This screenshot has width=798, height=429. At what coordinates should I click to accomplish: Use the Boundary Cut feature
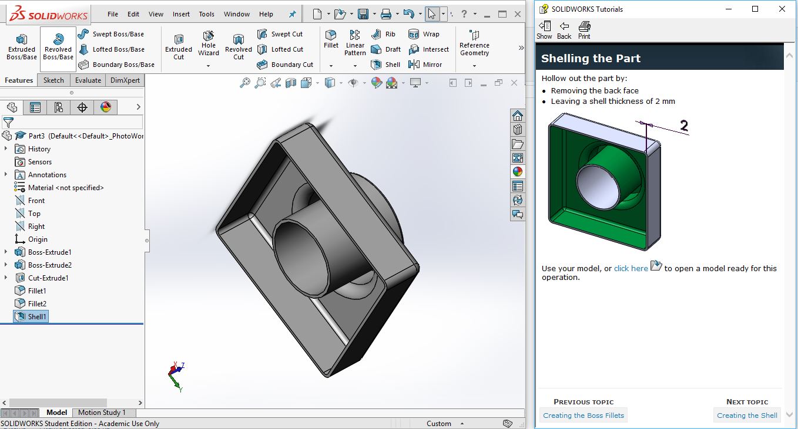tap(285, 65)
